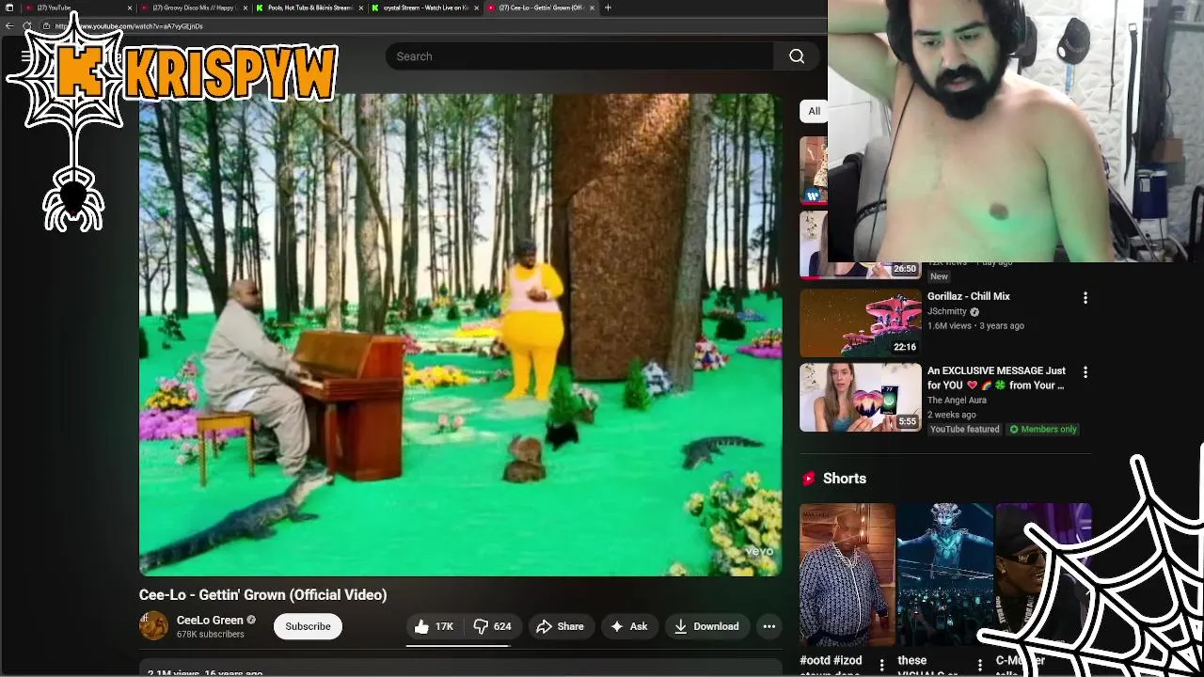This screenshot has height=677, width=1204.
Task: Share the Gettin' Grown video
Action: [x=560, y=626]
